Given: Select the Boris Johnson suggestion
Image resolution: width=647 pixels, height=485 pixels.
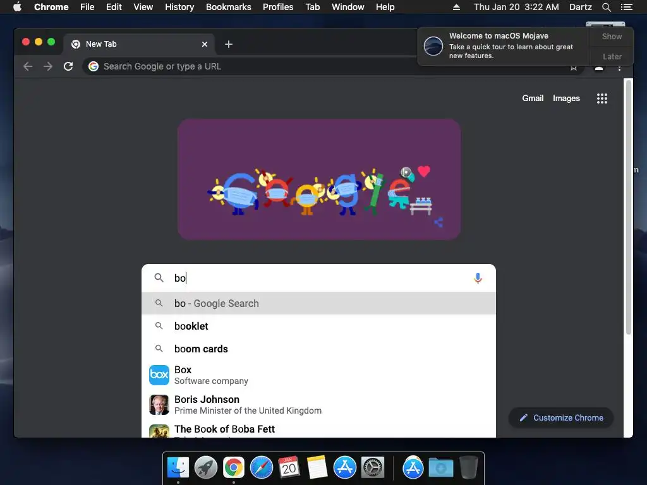Looking at the screenshot, I should pos(318,405).
